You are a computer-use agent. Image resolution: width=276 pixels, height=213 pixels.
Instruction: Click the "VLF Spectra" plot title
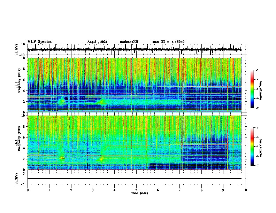click(x=39, y=42)
